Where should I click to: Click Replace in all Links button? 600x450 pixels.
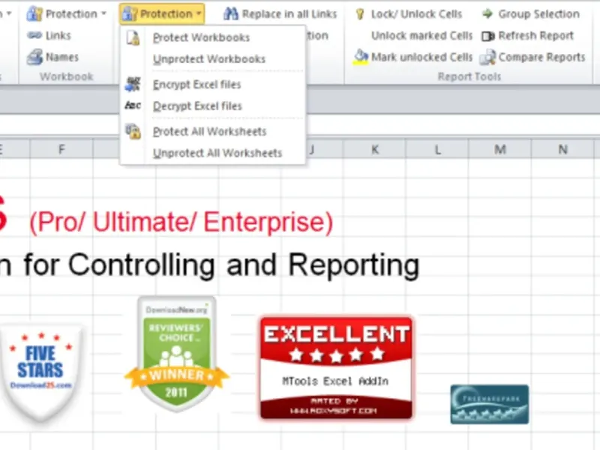coord(280,14)
